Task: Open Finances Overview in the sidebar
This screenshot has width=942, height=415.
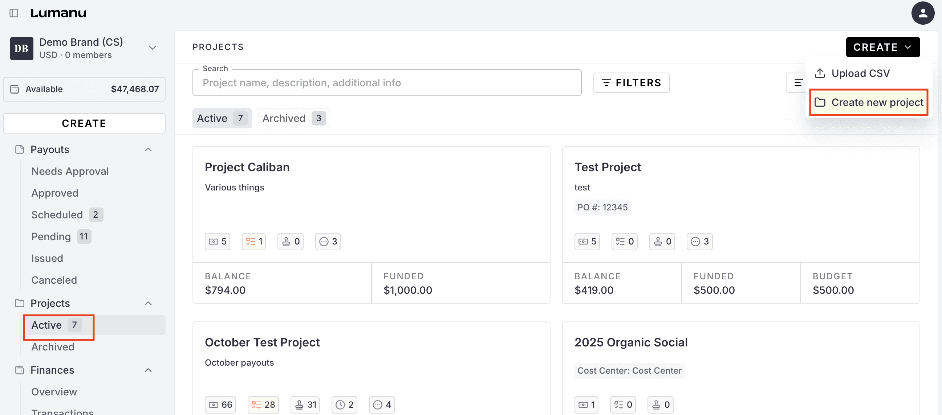Action: (54, 392)
